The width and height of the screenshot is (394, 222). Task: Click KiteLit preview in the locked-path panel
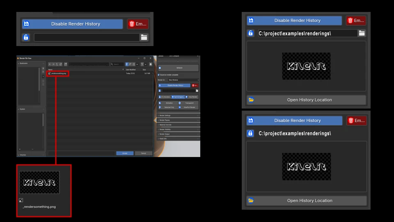[307, 166]
